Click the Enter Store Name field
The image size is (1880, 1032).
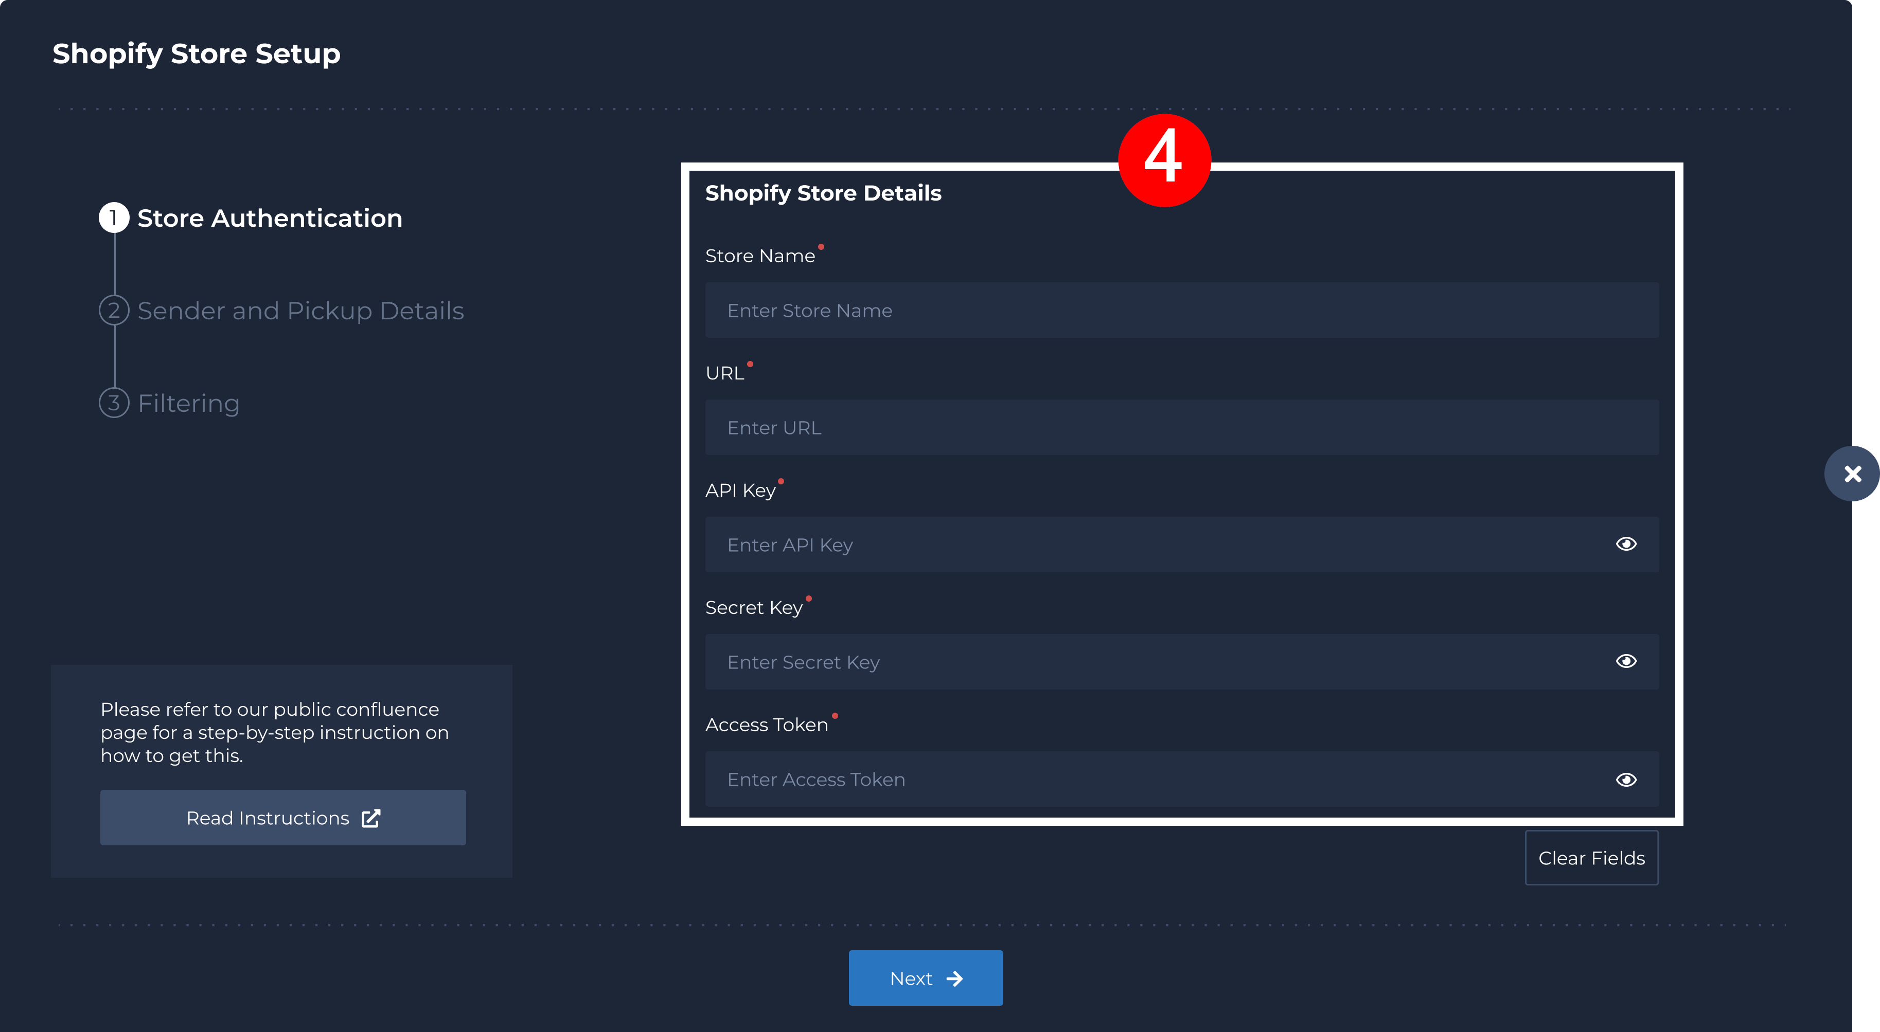click(x=1182, y=311)
